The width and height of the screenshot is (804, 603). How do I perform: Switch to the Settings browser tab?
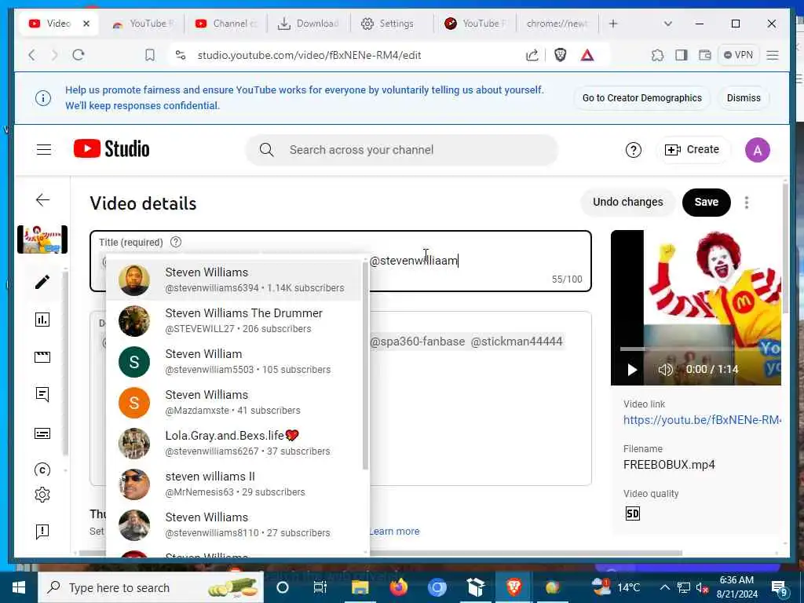(391, 24)
